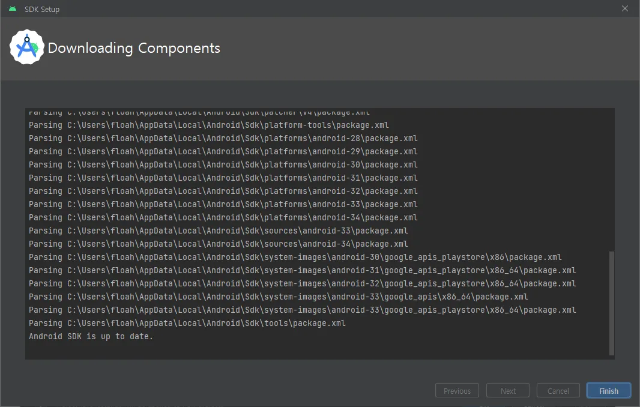Screen dimensions: 640x407
Task: Click the sources android-34 log line
Action: pos(219,244)
